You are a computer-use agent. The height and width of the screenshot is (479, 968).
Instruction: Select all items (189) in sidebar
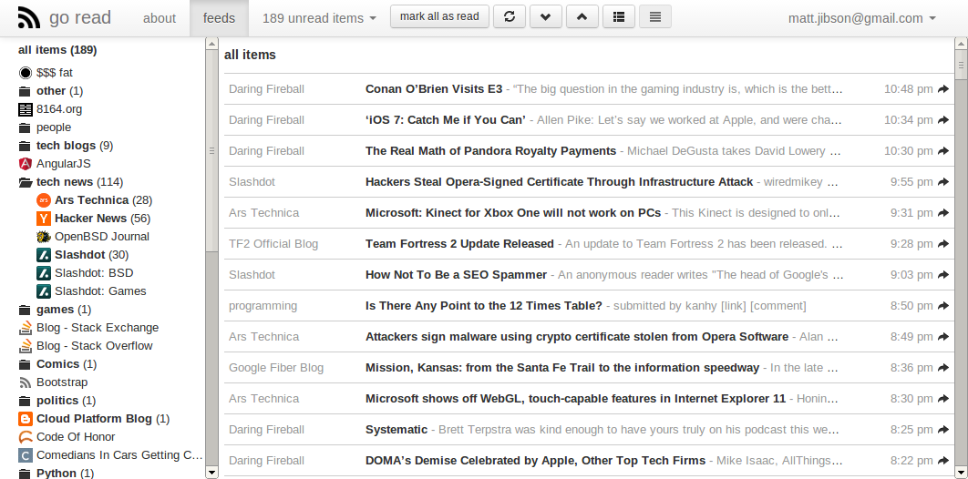tap(57, 50)
